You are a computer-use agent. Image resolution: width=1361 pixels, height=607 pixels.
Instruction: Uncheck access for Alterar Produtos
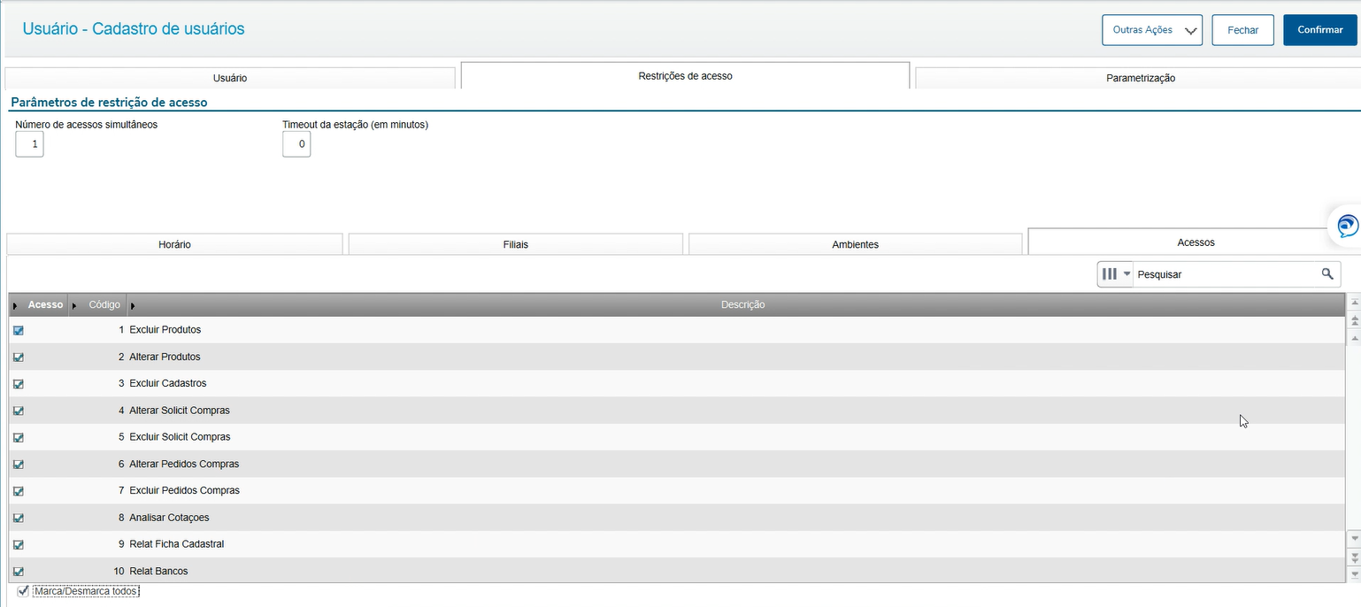(19, 357)
